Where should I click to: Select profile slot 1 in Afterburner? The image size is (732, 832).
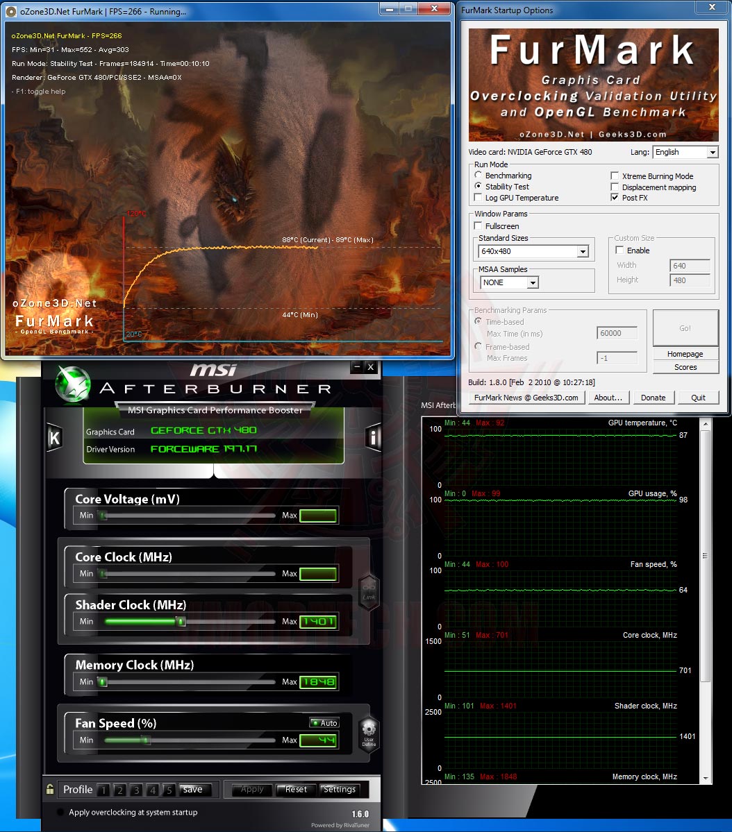pos(103,790)
